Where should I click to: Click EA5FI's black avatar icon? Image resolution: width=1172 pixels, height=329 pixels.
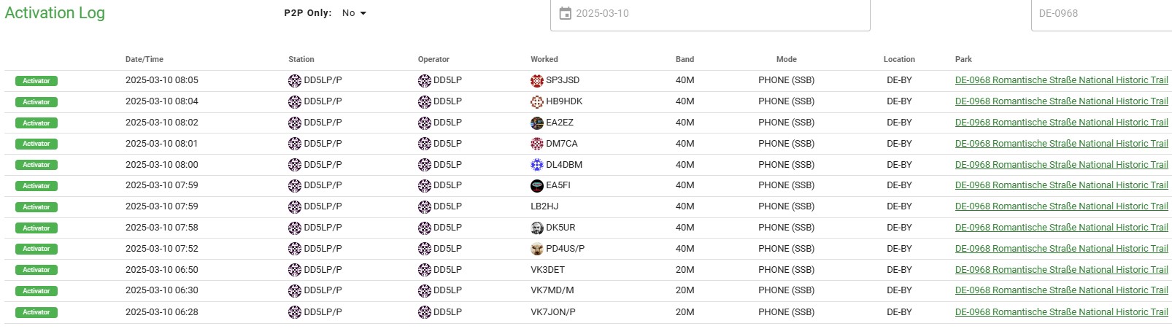pos(537,185)
